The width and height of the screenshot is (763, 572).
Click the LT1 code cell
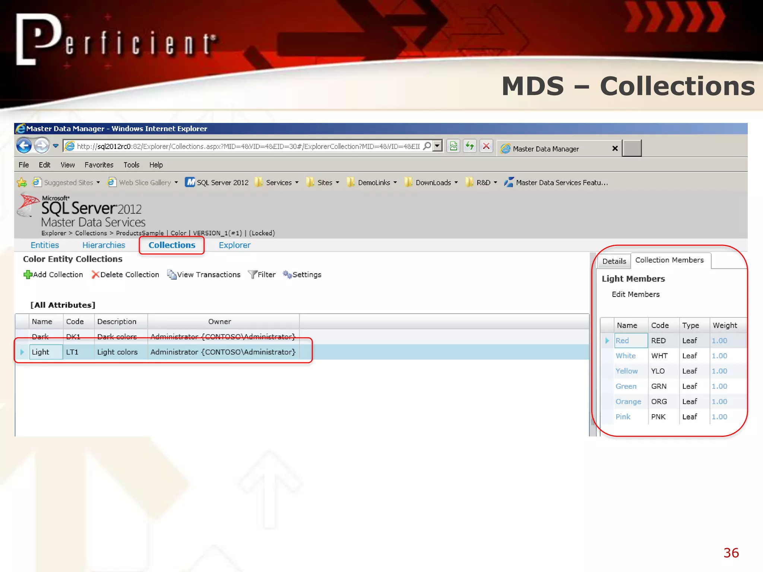click(x=78, y=352)
